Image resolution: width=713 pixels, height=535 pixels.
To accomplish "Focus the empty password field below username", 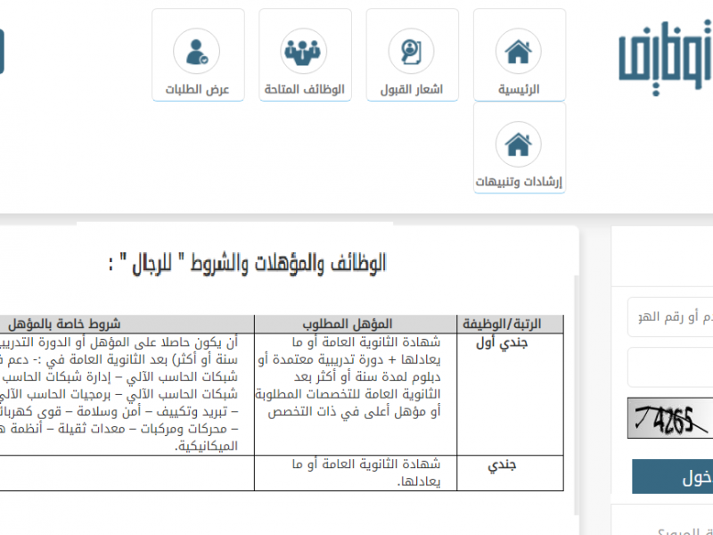I will [670, 367].
